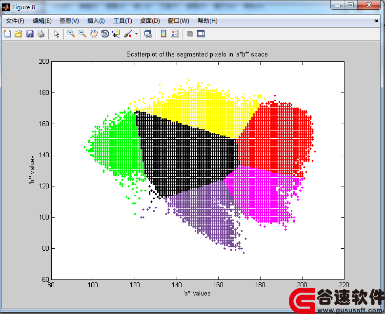385x314 pixels.
Task: Close the Figure 8 window
Action: (369, 5)
